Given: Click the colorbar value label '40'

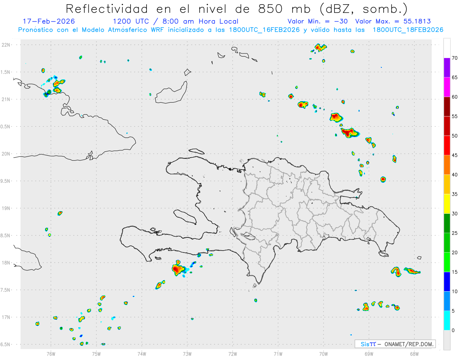Looking at the screenshot, I should pyautogui.click(x=455, y=175).
